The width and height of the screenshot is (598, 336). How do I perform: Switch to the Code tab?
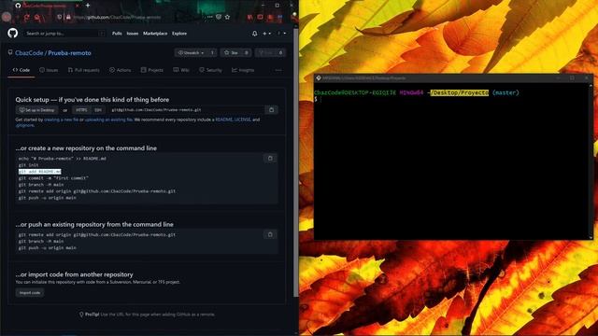[21, 70]
